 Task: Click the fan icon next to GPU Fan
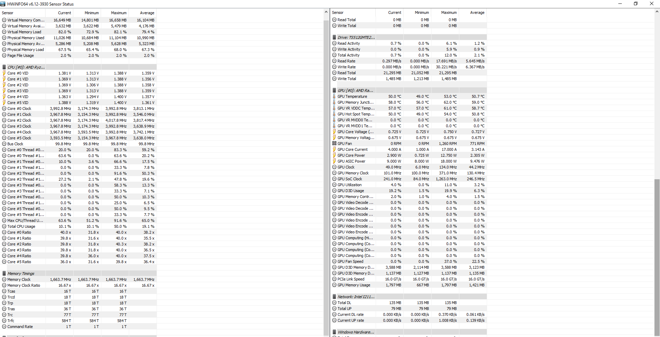pyautogui.click(x=334, y=144)
